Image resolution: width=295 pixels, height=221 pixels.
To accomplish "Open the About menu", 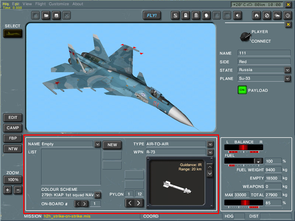I will point(78,4).
